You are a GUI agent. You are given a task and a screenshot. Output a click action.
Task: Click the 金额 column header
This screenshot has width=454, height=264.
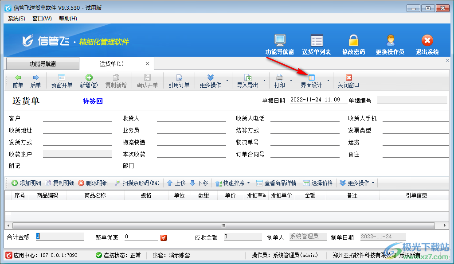[310, 195]
